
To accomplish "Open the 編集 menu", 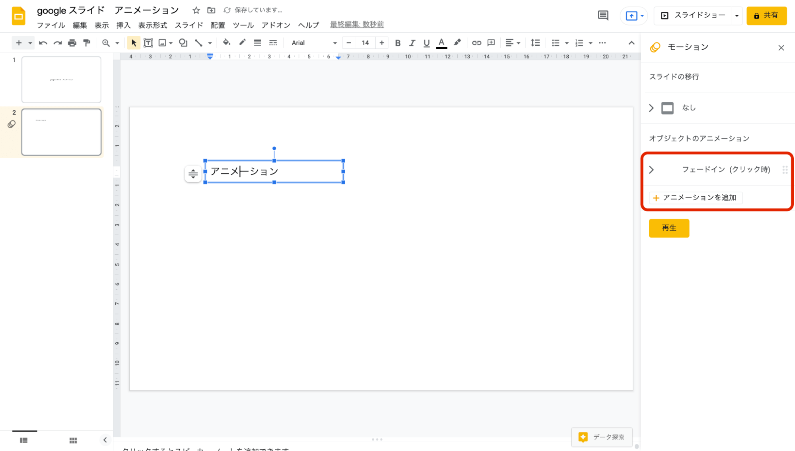I will 80,25.
